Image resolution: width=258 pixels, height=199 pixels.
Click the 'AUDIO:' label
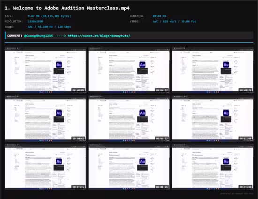click(9, 27)
